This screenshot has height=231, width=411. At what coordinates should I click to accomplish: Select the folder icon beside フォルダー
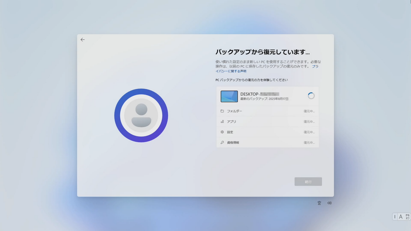tap(222, 111)
